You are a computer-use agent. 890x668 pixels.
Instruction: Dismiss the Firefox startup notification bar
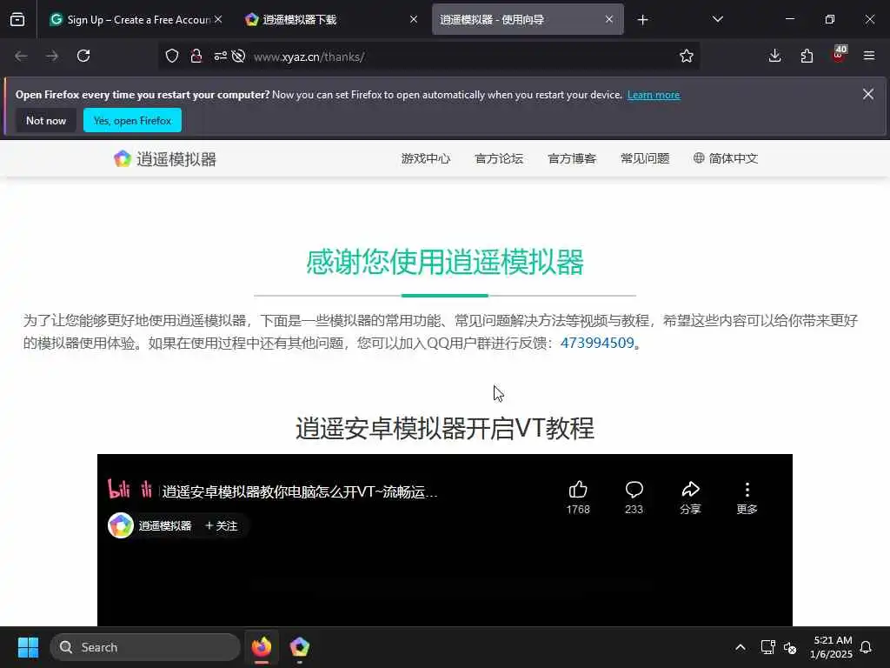pos(868,94)
